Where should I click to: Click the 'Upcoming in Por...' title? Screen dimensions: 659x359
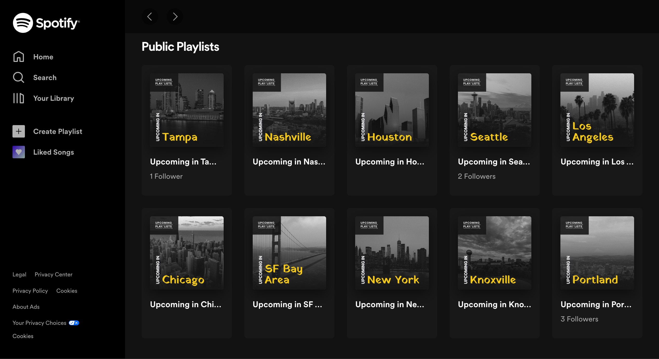pos(596,305)
